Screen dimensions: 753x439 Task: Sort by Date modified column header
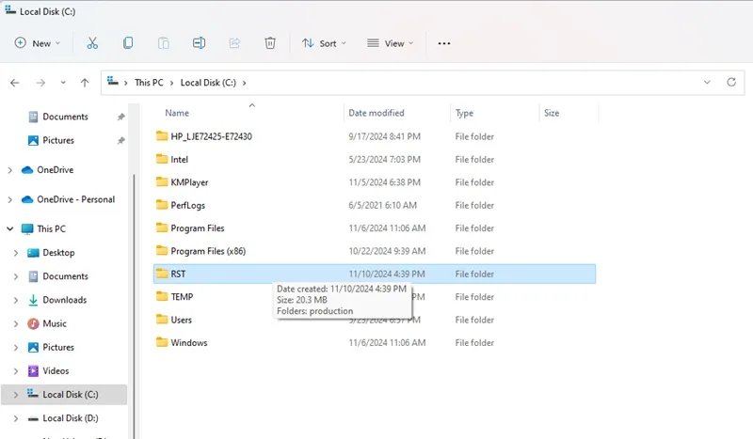click(x=376, y=113)
